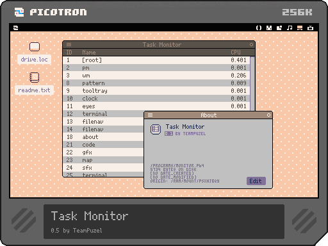Open the About window hamburger menu
Viewport: 328px width, 246px height.
150,115
